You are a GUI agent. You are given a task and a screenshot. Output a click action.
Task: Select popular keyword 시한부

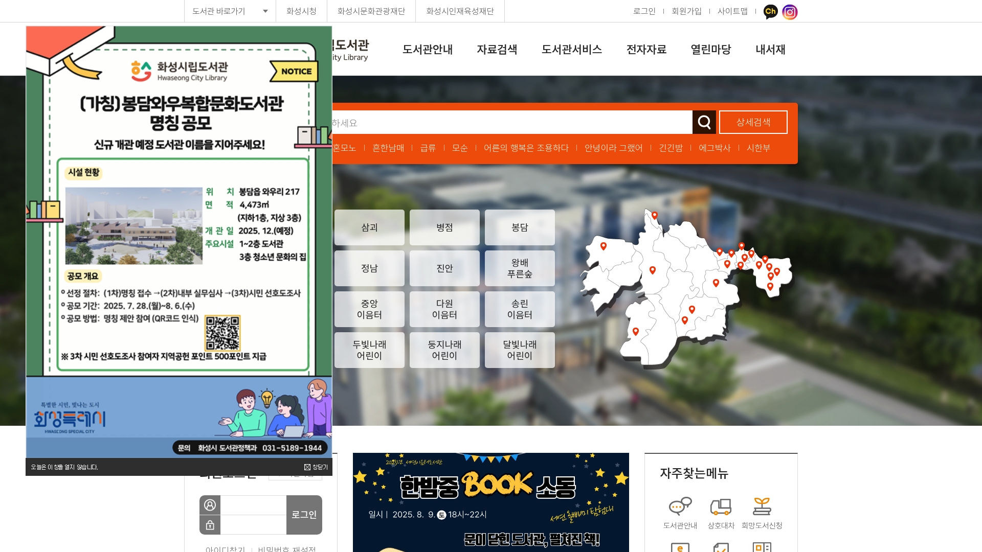click(x=758, y=148)
